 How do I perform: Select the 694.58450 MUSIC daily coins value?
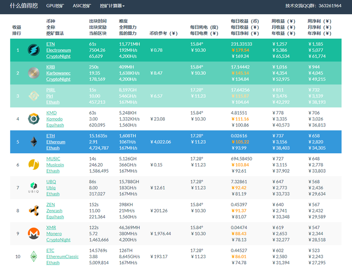[x=242, y=159]
